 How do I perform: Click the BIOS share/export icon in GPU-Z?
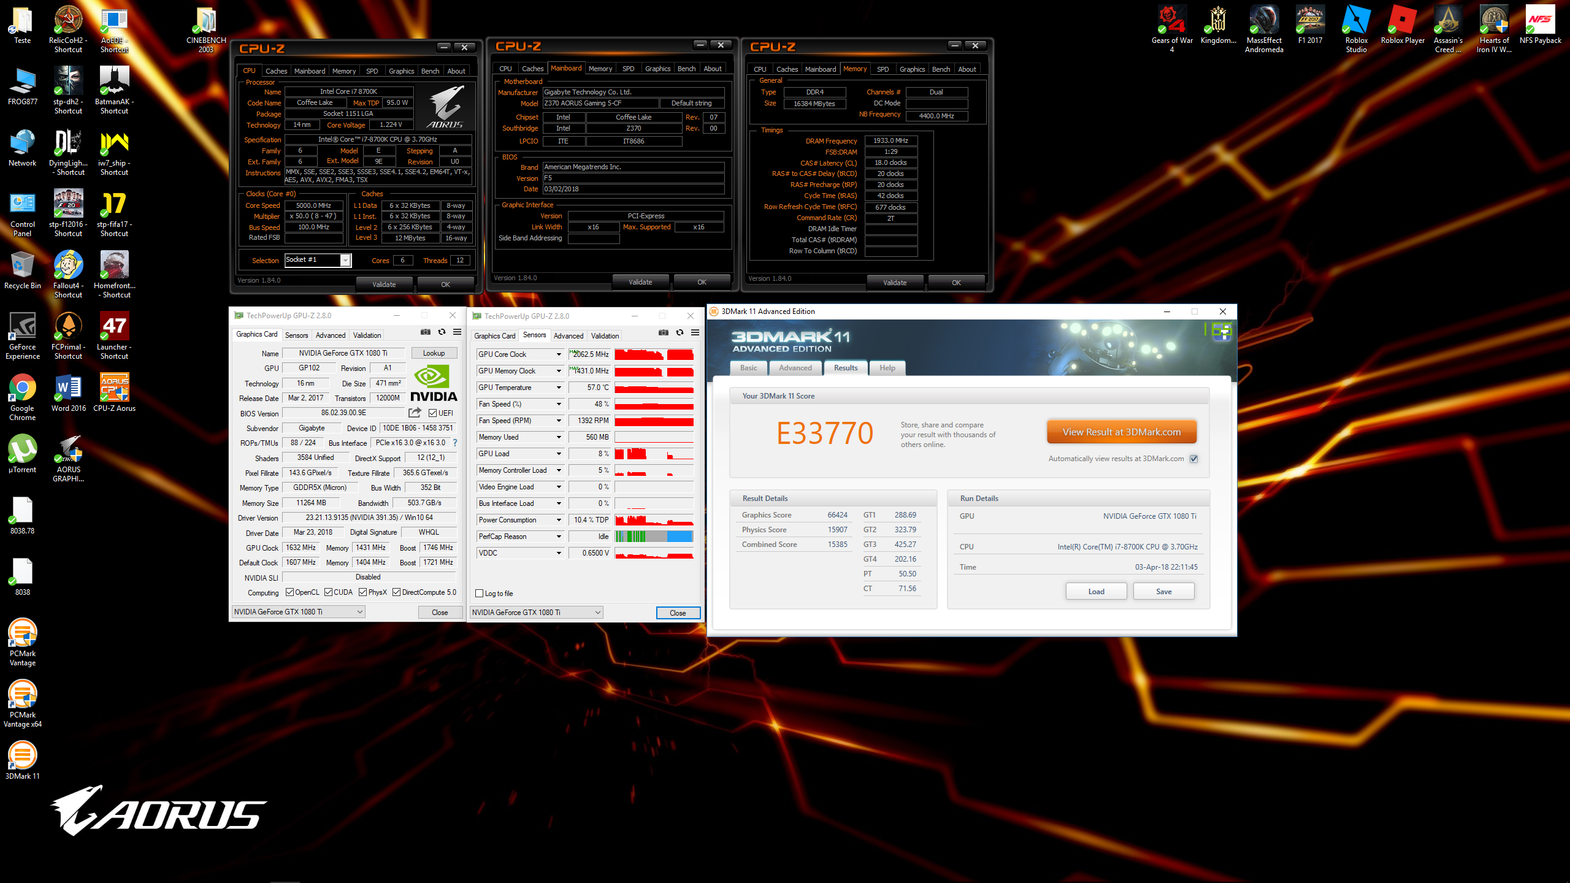[x=415, y=413]
